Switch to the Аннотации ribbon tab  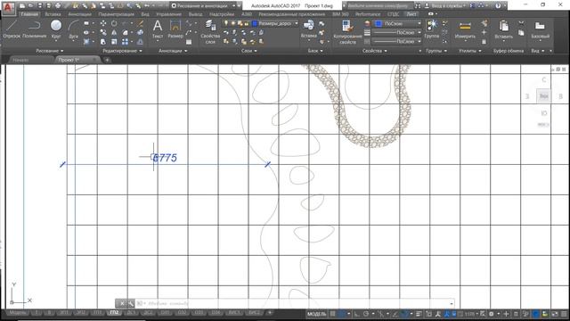coord(79,14)
